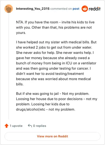Screen dimensions: 105x145
Task: Click the paragraph starting with "NTA."
Action: 55,28
